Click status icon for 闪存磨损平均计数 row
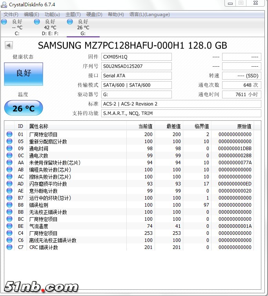The height and width of the screenshot is (296, 268). coord(9,184)
